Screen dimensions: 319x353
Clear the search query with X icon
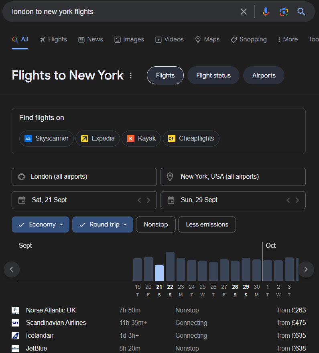(244, 12)
